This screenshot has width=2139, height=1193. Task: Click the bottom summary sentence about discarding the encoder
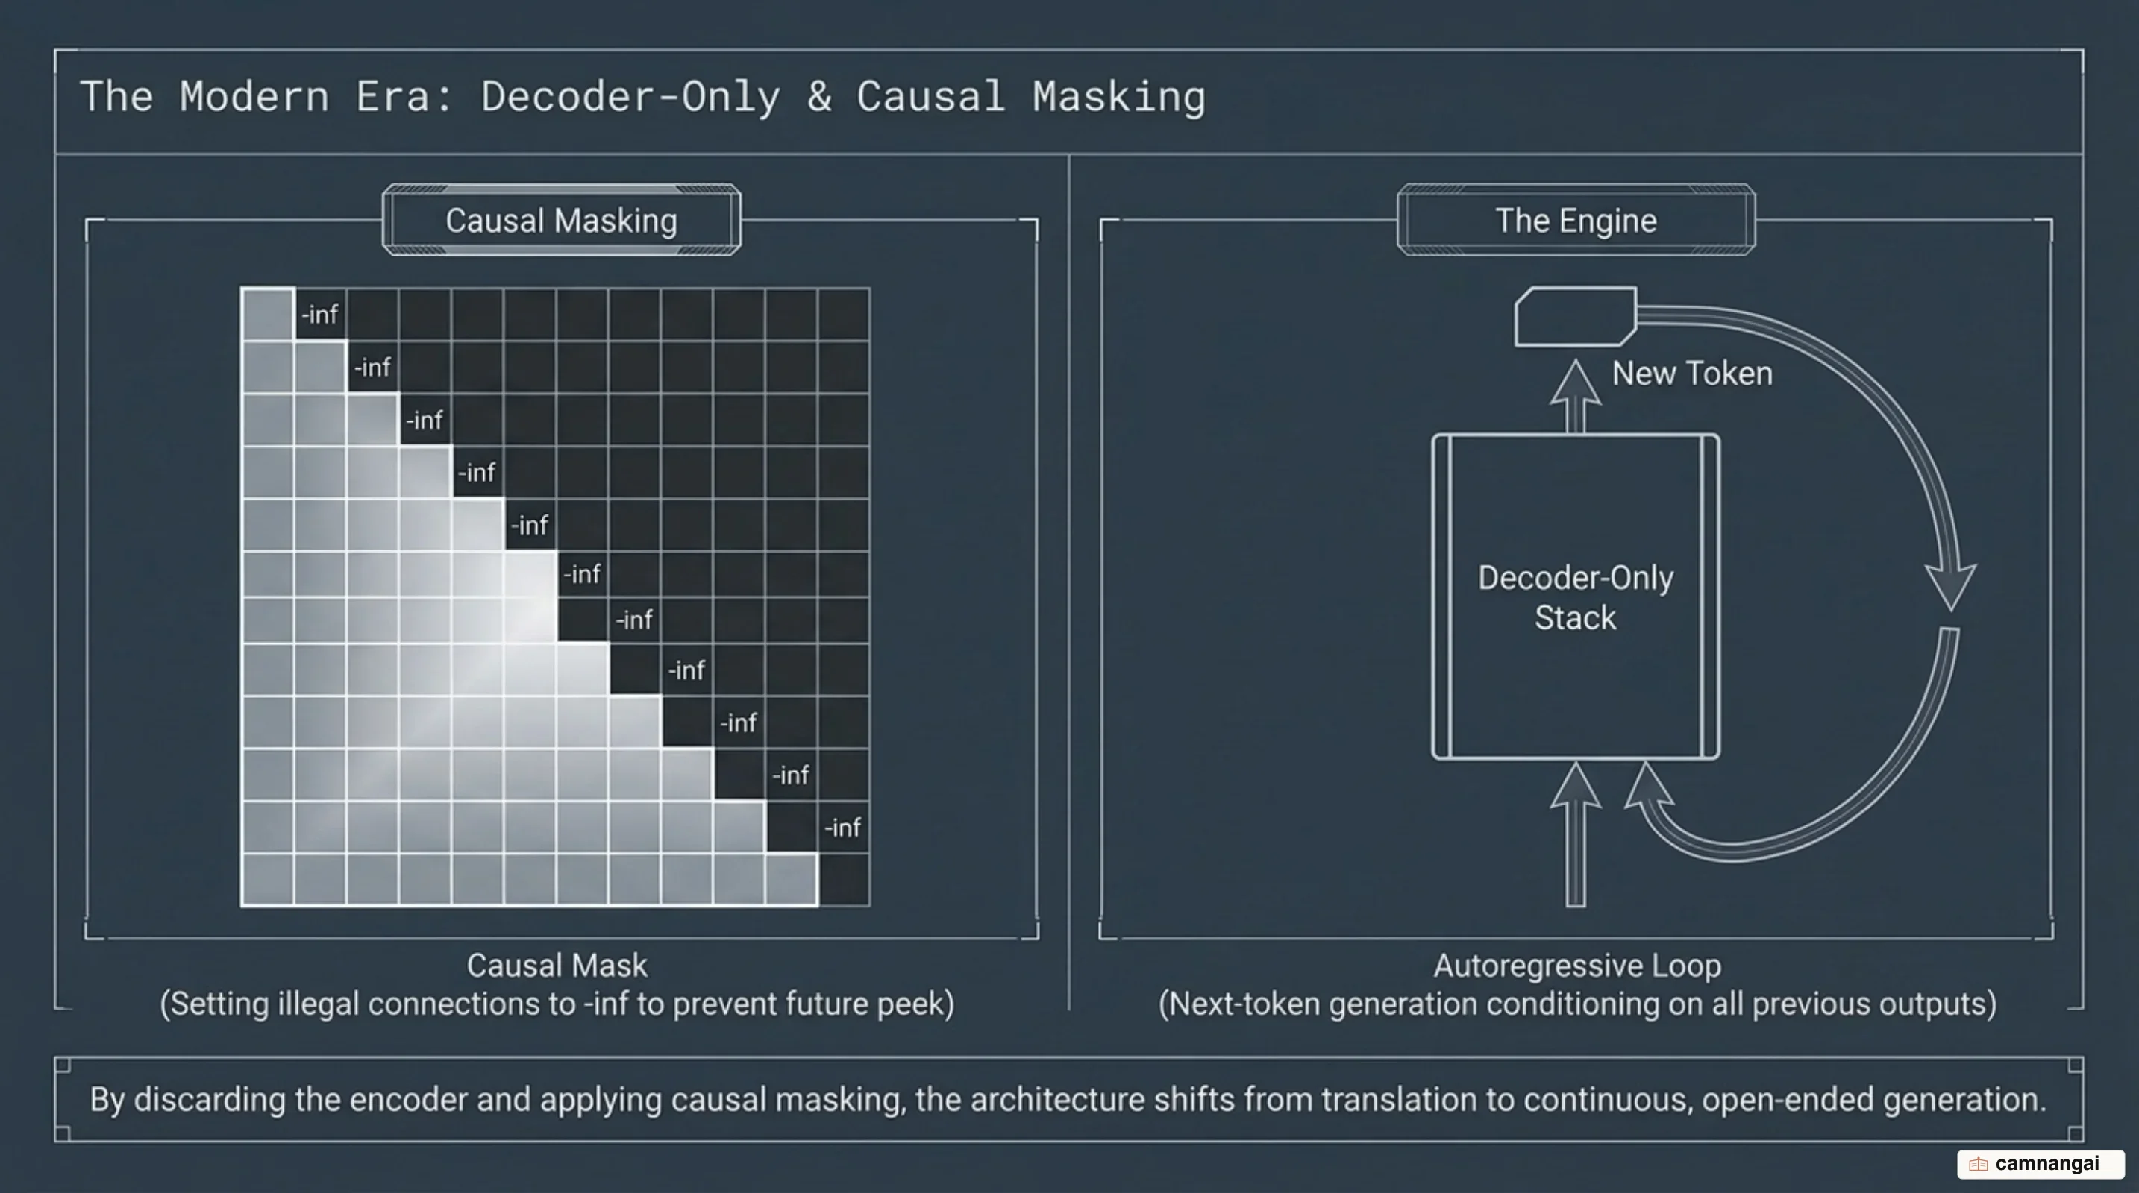point(1068,1099)
